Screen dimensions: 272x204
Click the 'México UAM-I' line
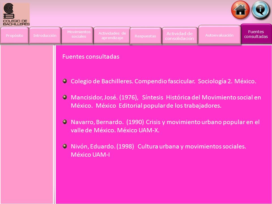(x=90, y=155)
